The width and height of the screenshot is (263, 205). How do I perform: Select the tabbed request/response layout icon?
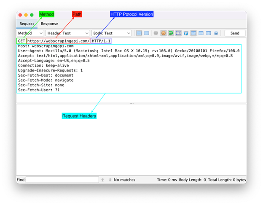(x=193, y=33)
